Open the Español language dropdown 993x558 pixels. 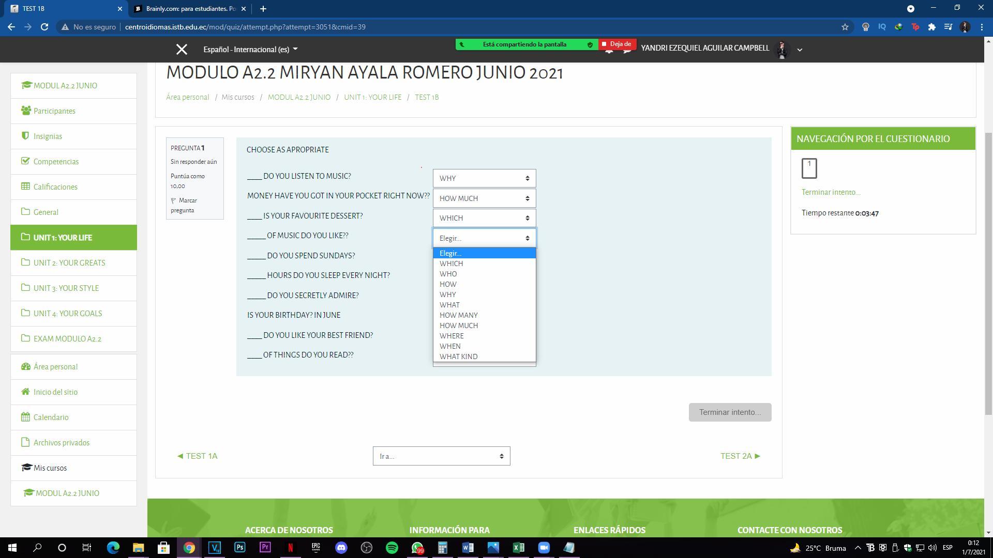[250, 50]
